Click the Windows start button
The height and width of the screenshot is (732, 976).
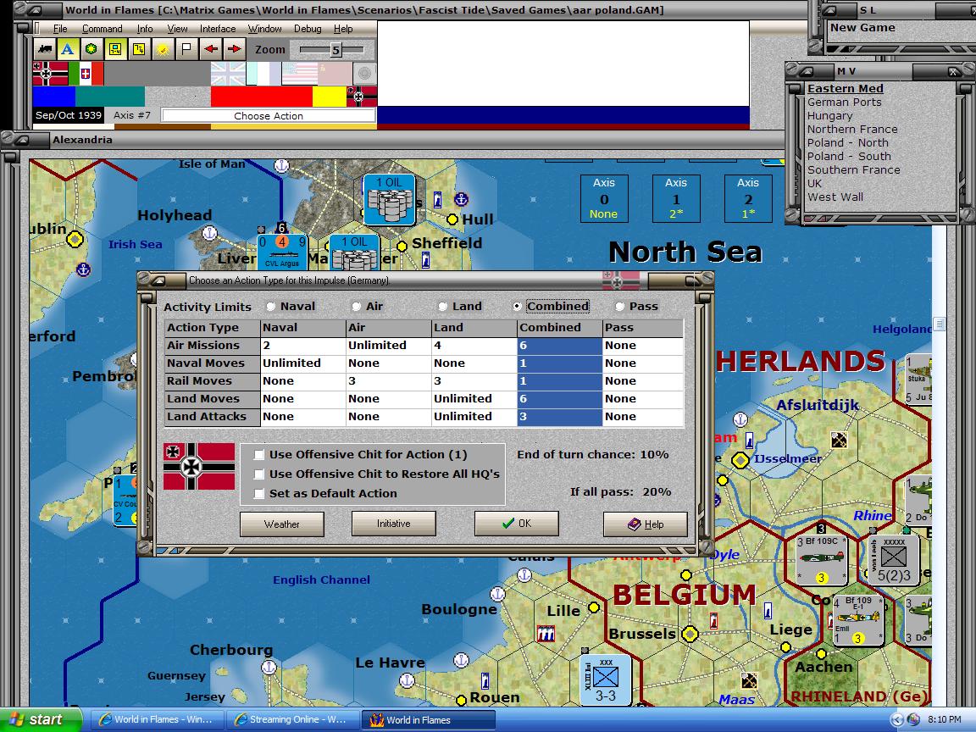41,719
